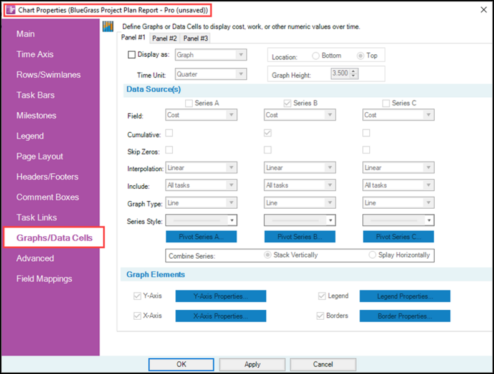Open Page Layout settings
Viewport: 494px width, 374px height.
point(40,156)
